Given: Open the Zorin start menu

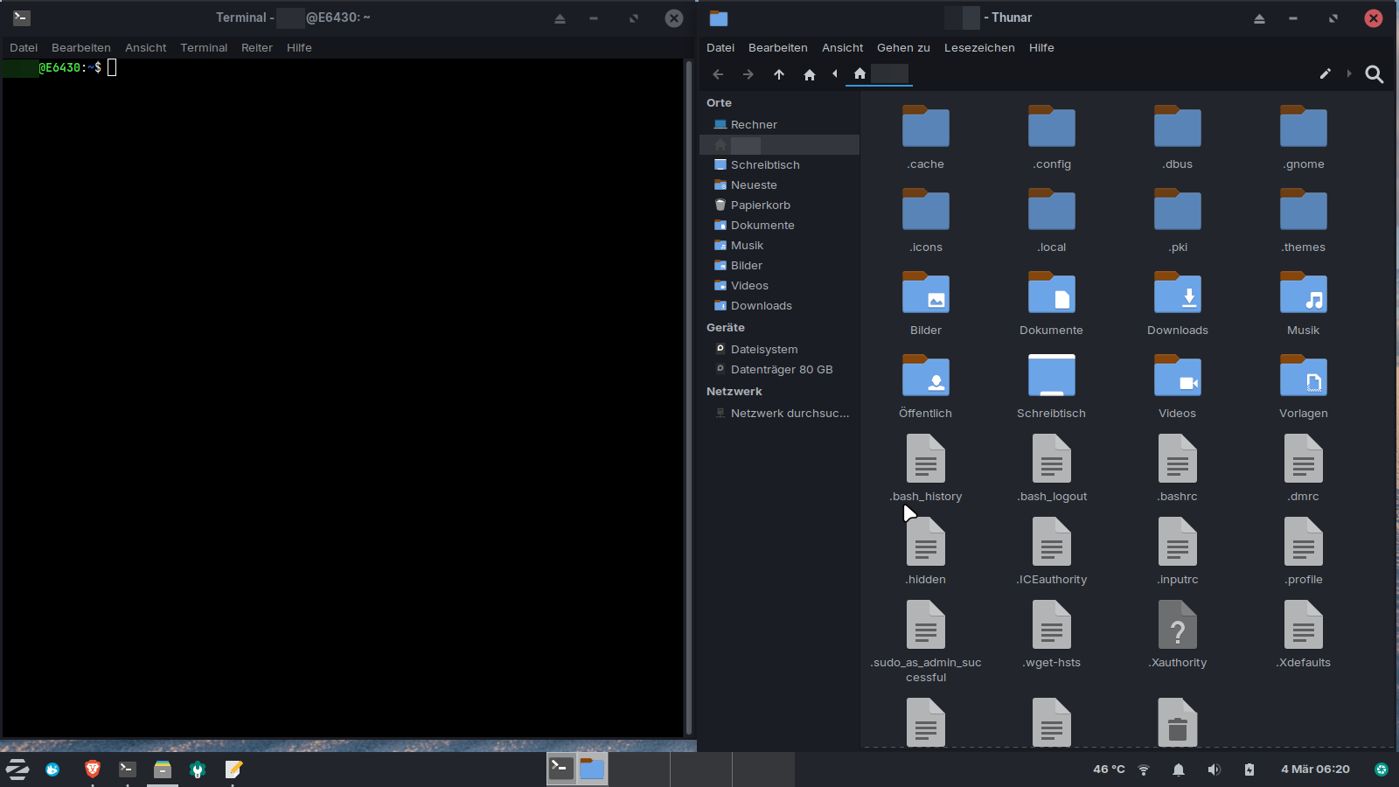Looking at the screenshot, I should tap(17, 770).
